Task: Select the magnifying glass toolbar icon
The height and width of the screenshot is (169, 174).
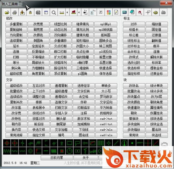Action: click(x=54, y=12)
